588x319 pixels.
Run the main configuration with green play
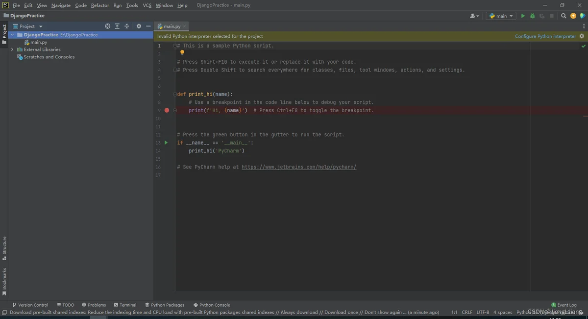click(523, 16)
